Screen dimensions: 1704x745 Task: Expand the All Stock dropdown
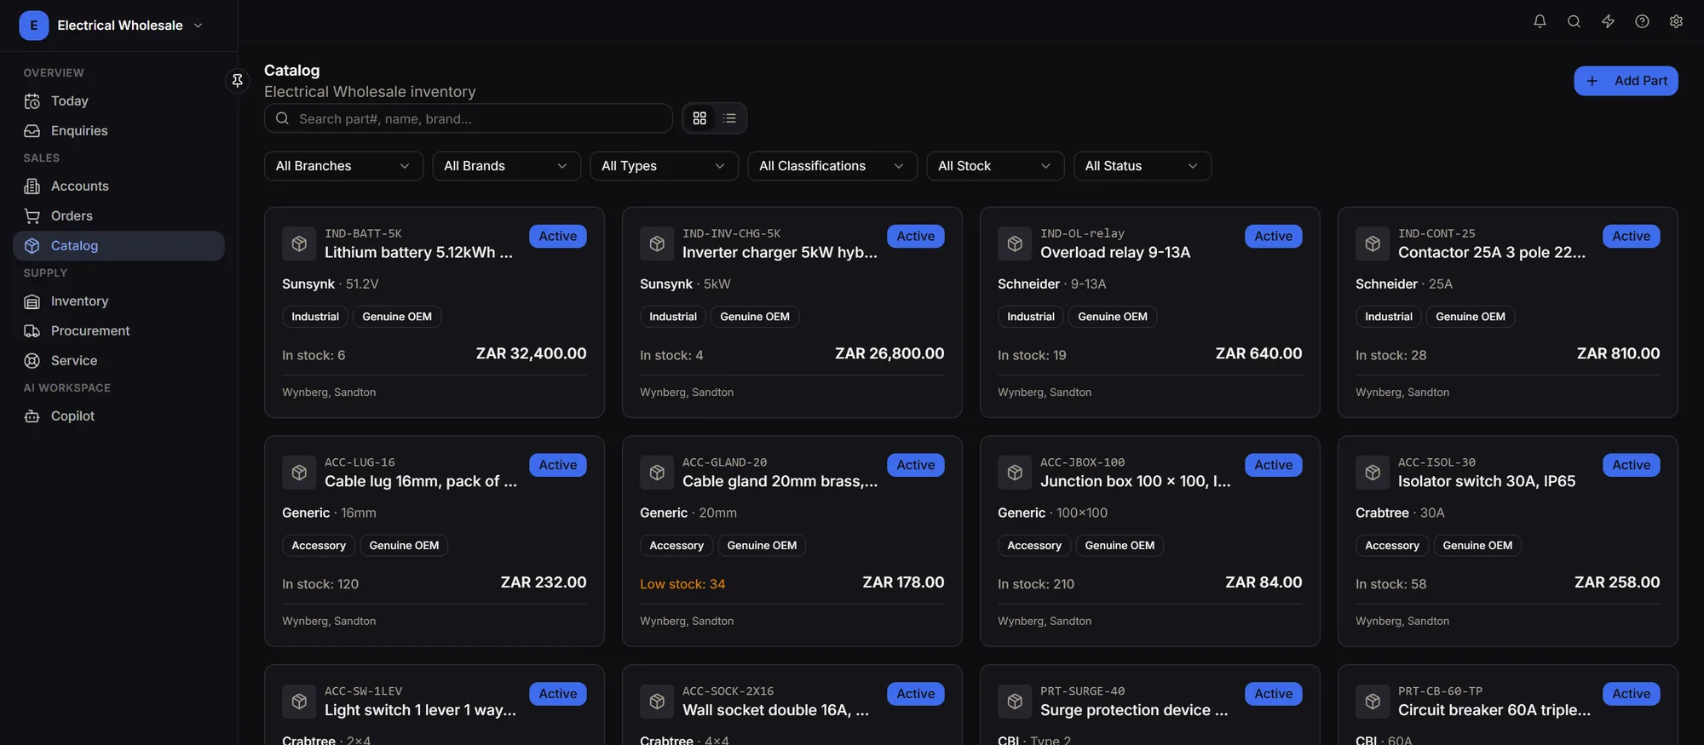coord(995,166)
